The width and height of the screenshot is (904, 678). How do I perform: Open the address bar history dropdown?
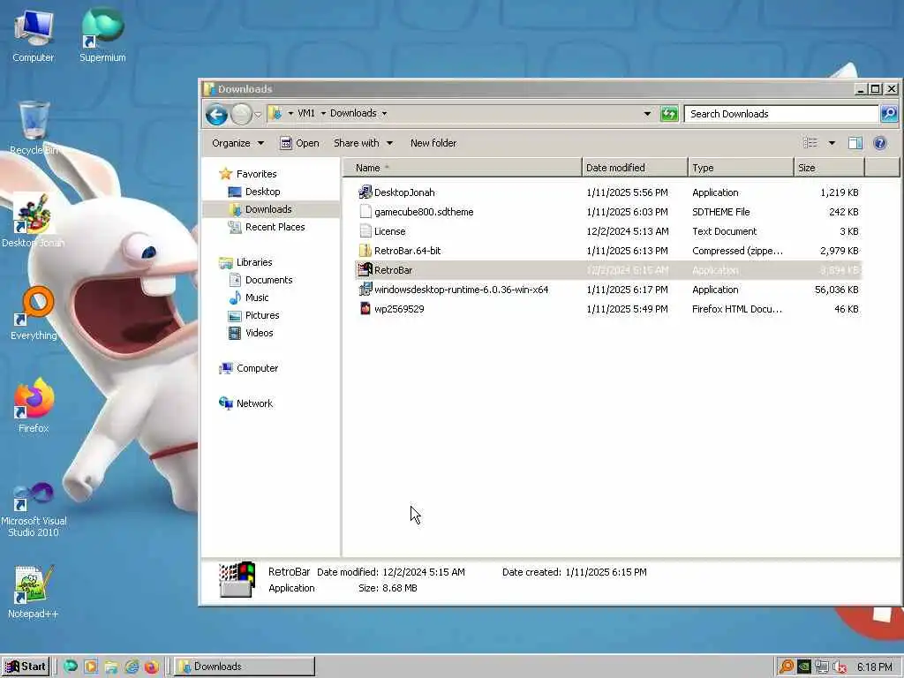coord(647,114)
